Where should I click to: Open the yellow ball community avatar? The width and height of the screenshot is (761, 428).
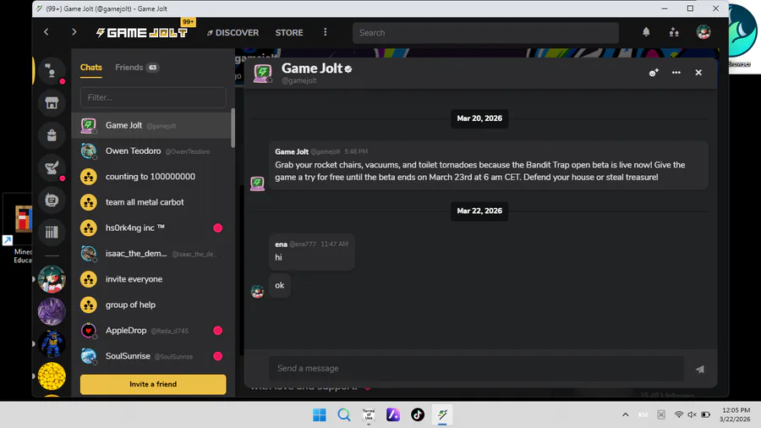[52, 376]
